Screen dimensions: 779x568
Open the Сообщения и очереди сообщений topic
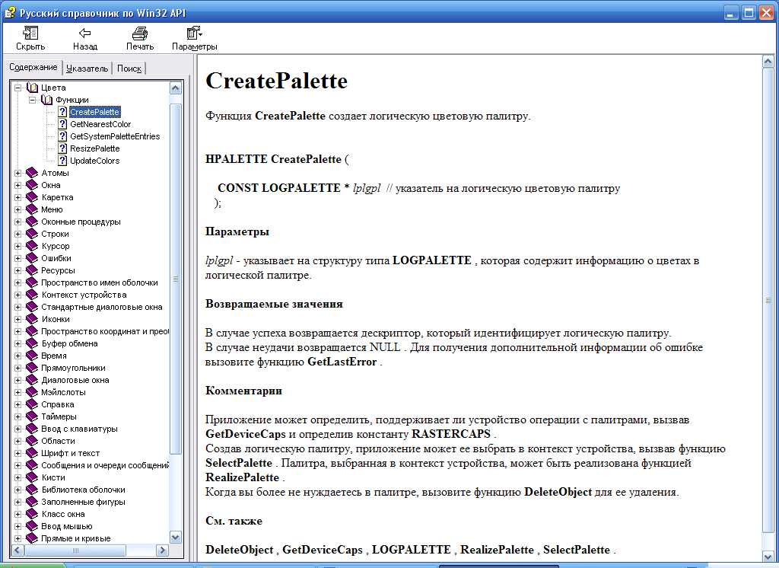click(105, 465)
